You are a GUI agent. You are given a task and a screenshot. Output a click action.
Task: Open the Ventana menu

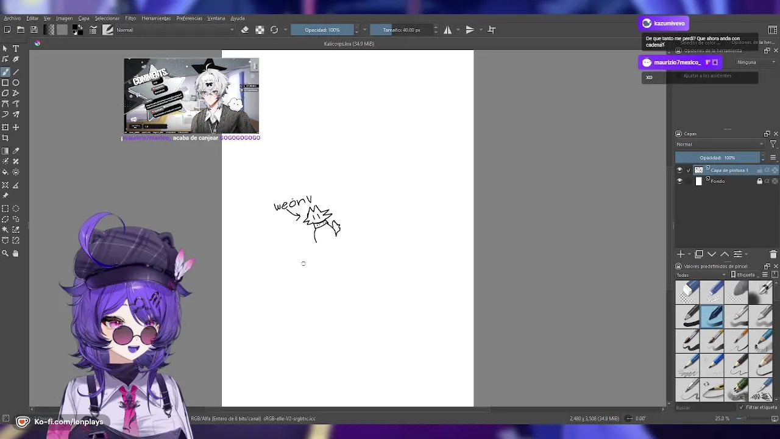(x=216, y=18)
